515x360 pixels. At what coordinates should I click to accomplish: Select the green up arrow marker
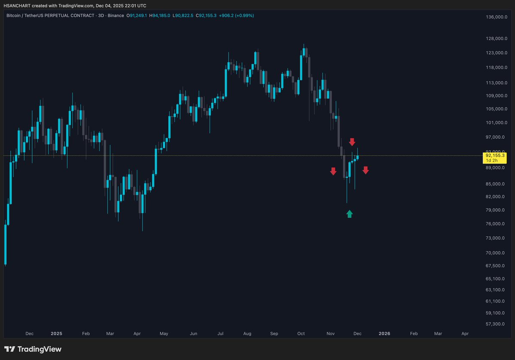pos(350,214)
